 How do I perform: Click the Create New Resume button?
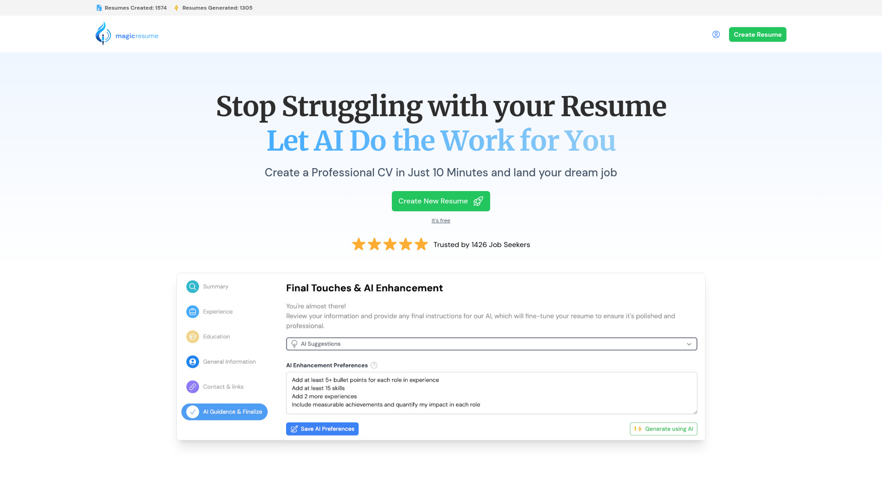[441, 201]
